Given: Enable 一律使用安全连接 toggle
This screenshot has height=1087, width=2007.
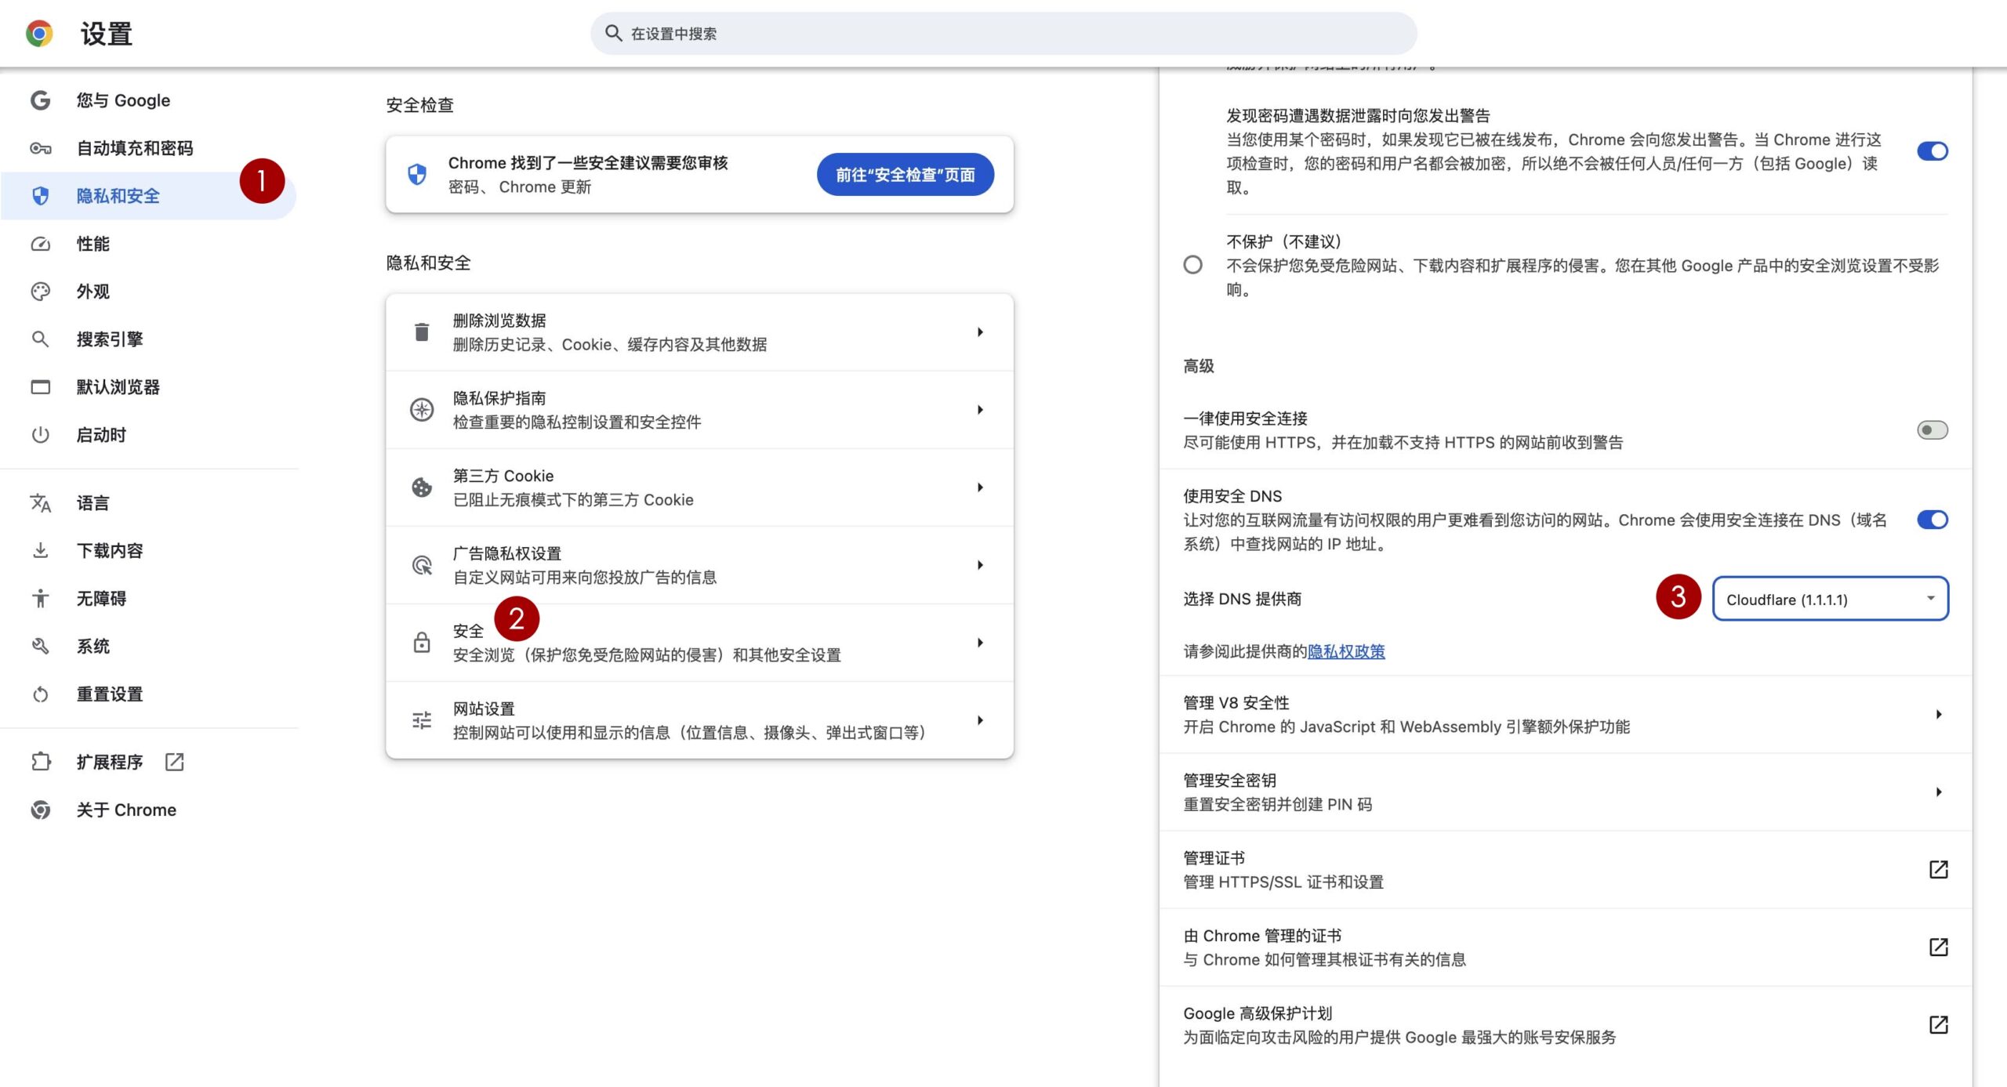Looking at the screenshot, I should pos(1933,429).
